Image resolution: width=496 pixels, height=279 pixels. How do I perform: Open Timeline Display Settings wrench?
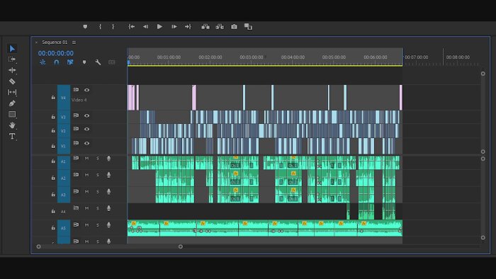pos(98,62)
